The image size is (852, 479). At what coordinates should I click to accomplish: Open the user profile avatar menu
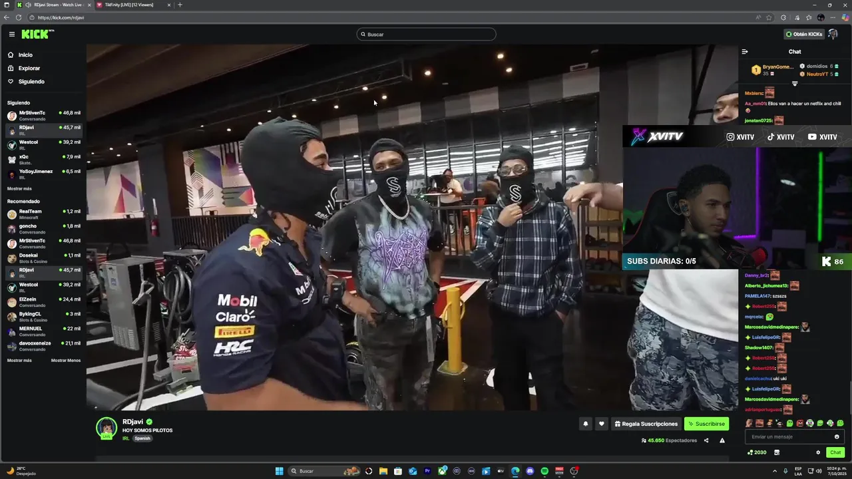[x=833, y=34]
